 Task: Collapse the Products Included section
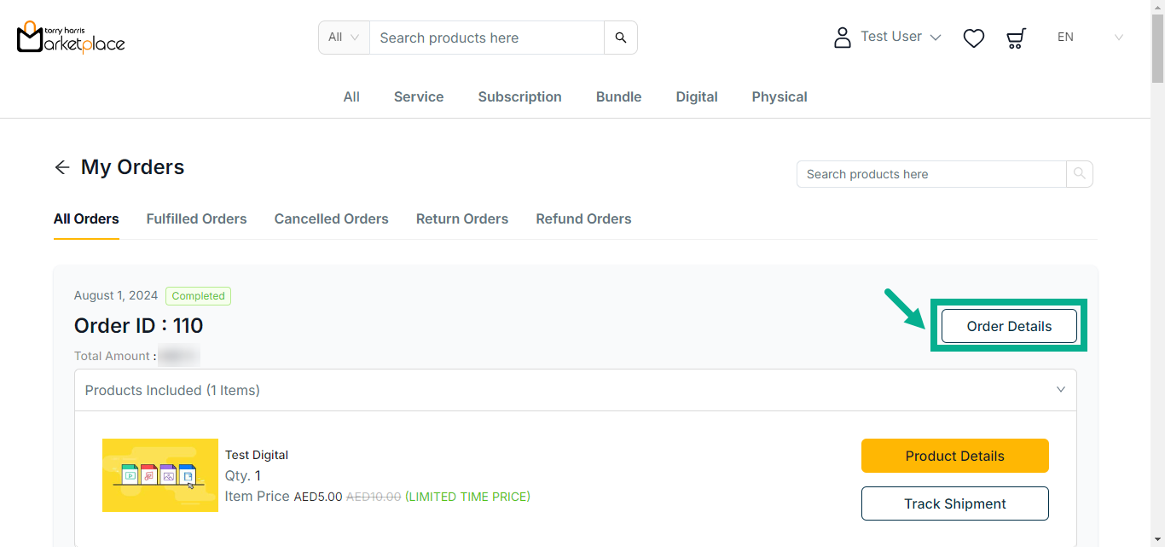pos(1060,390)
